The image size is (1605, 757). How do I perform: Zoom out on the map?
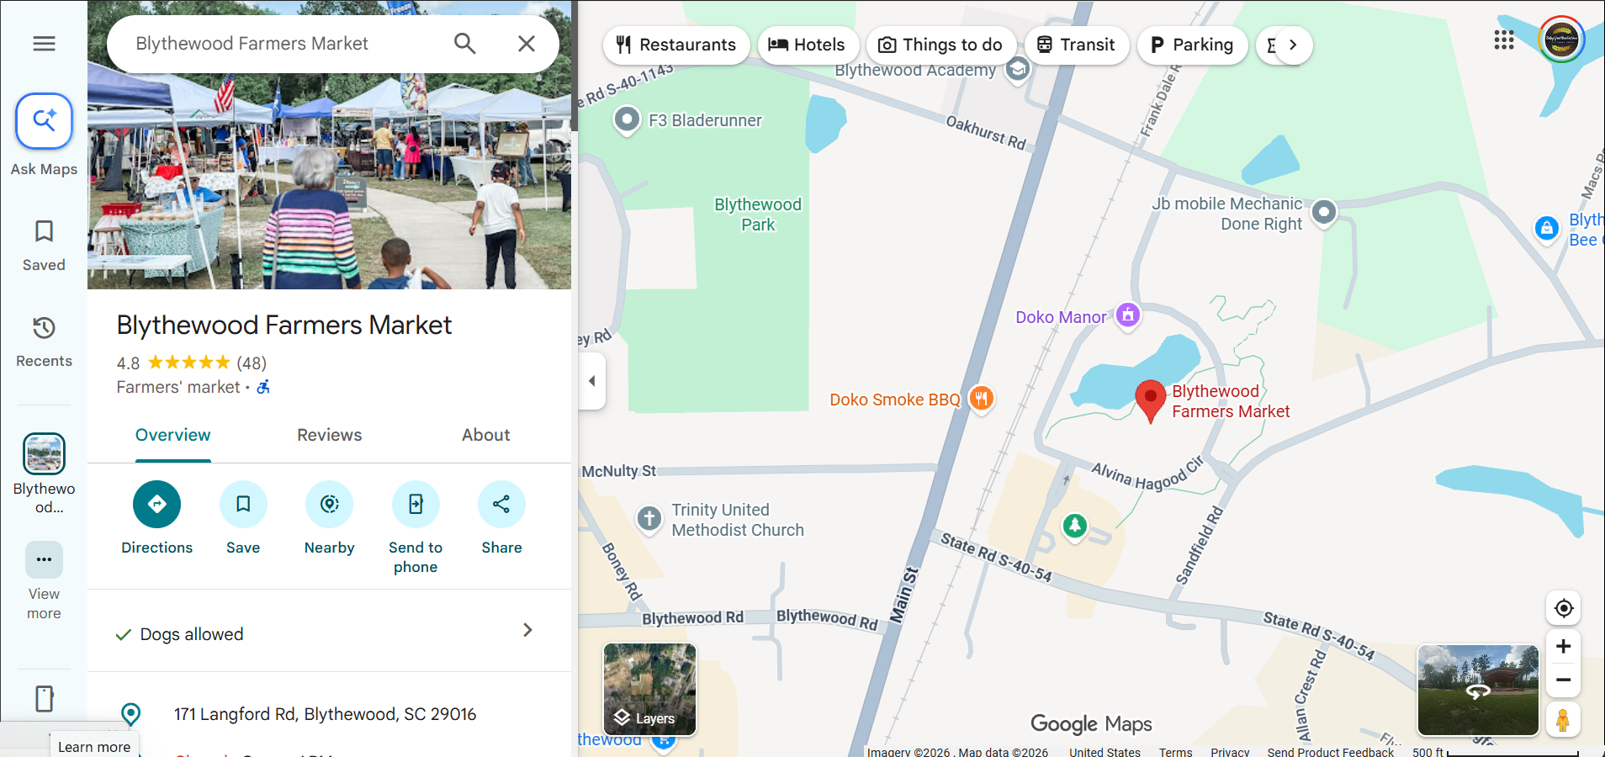(x=1564, y=680)
